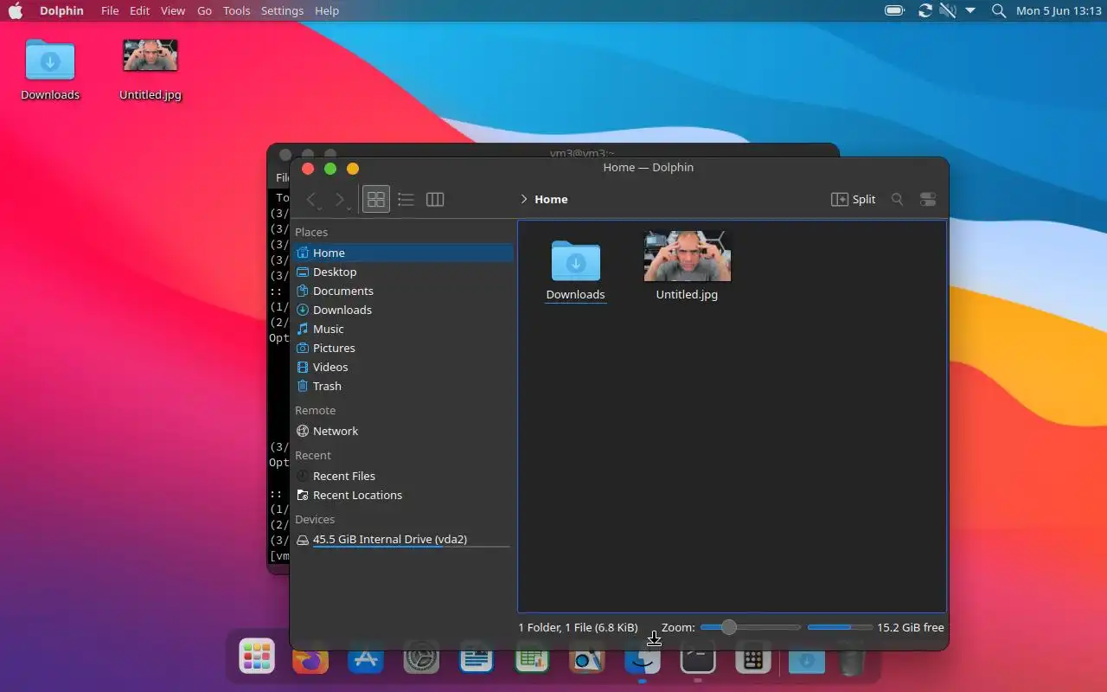Open the Calculator icon in dock
Image resolution: width=1107 pixels, height=692 pixels.
click(x=753, y=661)
